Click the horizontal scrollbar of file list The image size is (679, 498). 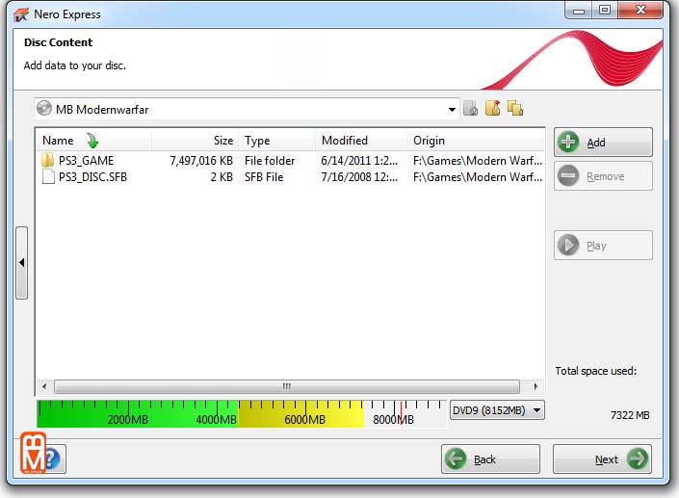(286, 386)
